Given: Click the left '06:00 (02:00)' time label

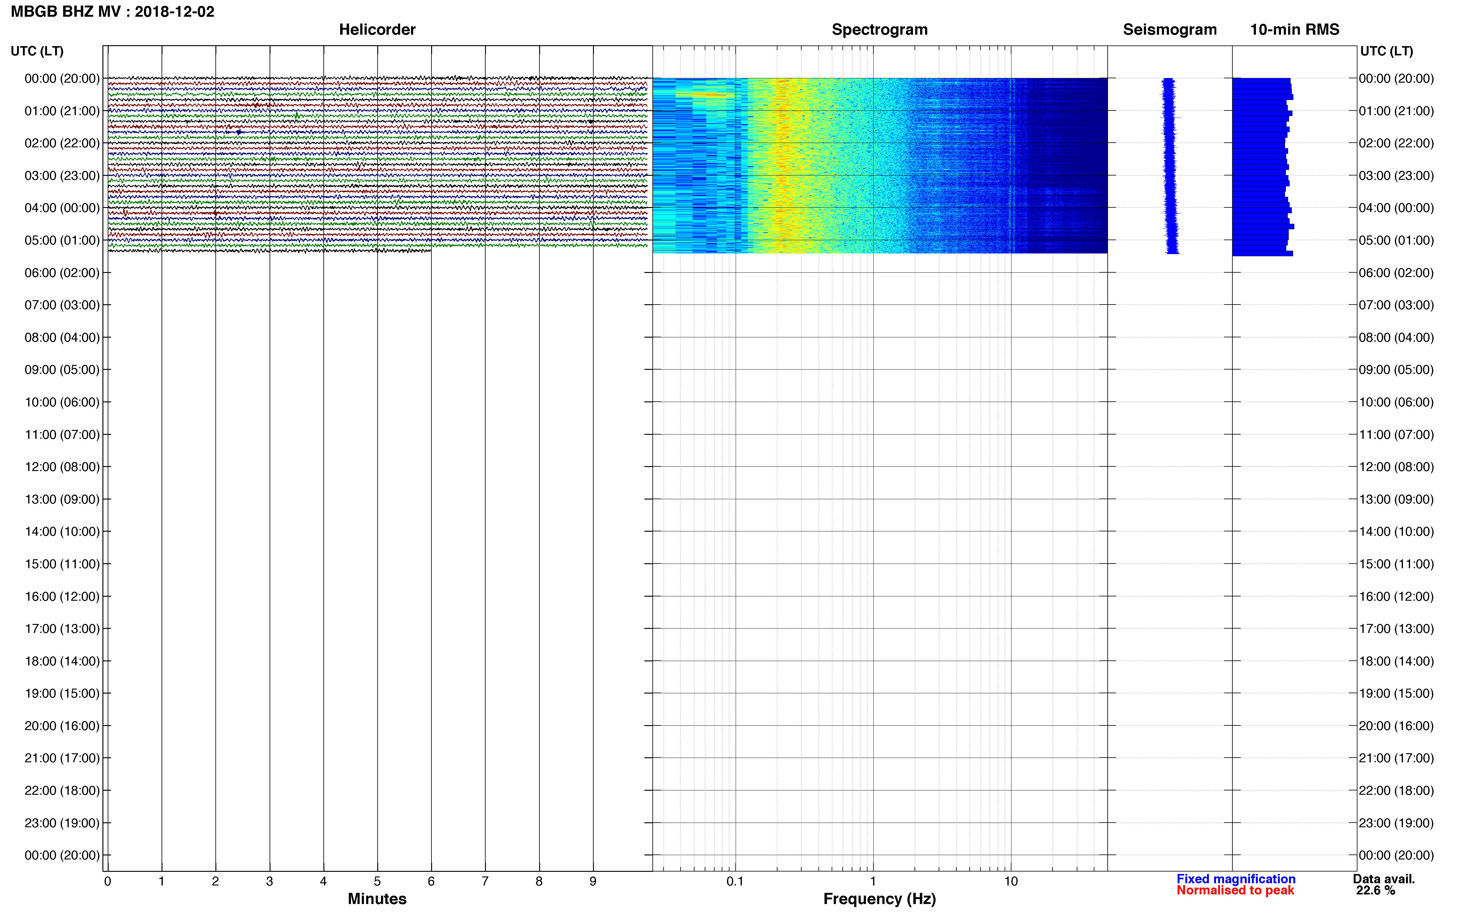Looking at the screenshot, I should (62, 272).
